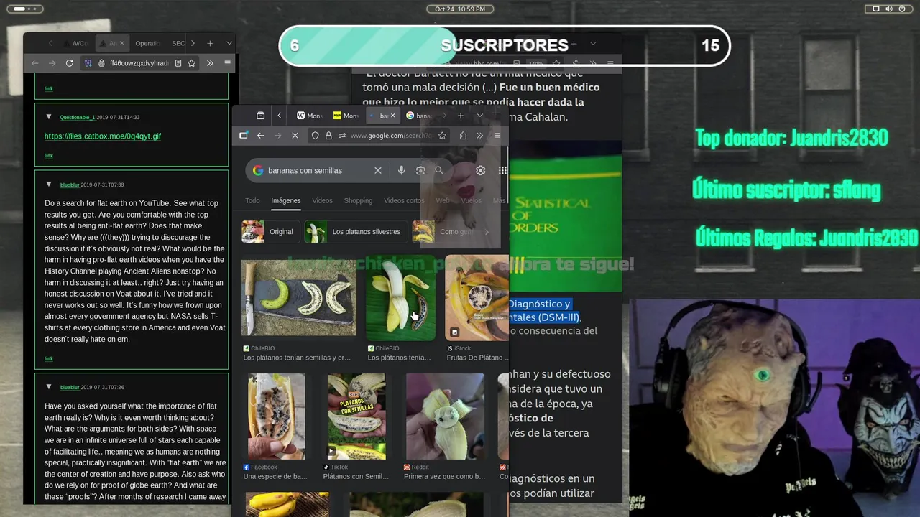Collapse blueblur comment dated 2019-07-31T07:26
This screenshot has height=517, width=920.
[x=49, y=387]
